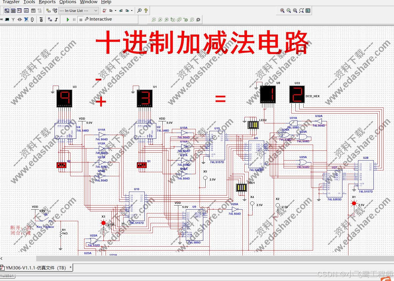Open the Component Wizard icon
This screenshot has height=281, width=394.
[x=48, y=11]
